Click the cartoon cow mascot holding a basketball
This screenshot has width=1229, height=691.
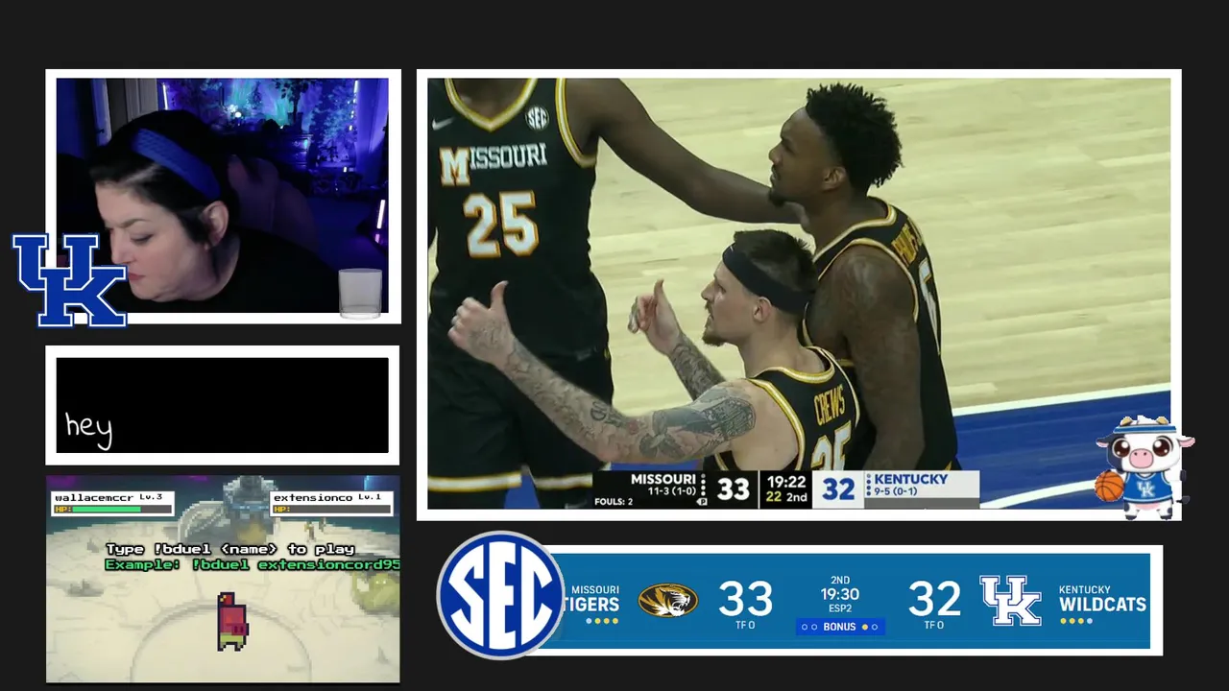click(x=1145, y=467)
